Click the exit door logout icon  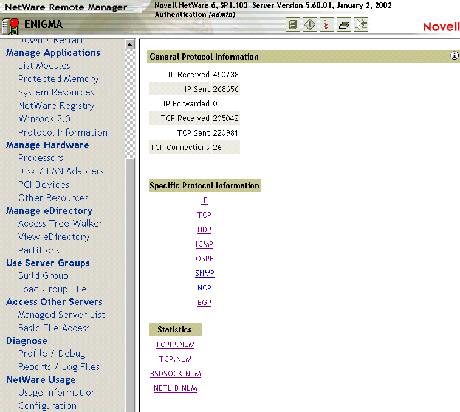pos(361,25)
